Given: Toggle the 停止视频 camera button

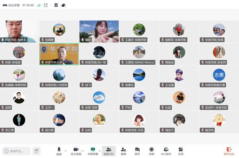Looking at the screenshot, I should [x=76, y=151].
